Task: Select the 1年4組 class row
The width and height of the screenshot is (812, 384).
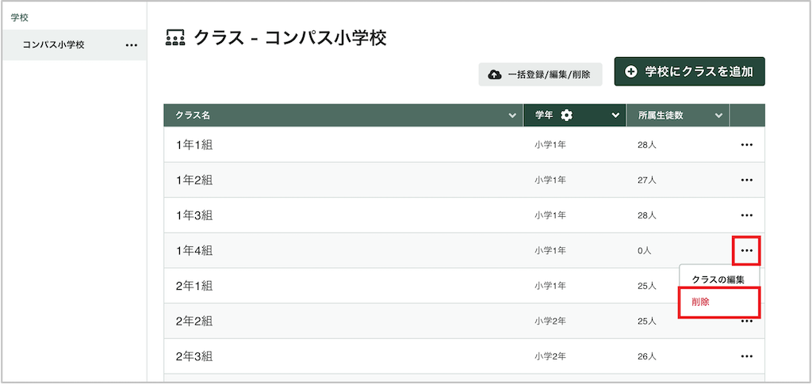Action: pyautogui.click(x=464, y=251)
